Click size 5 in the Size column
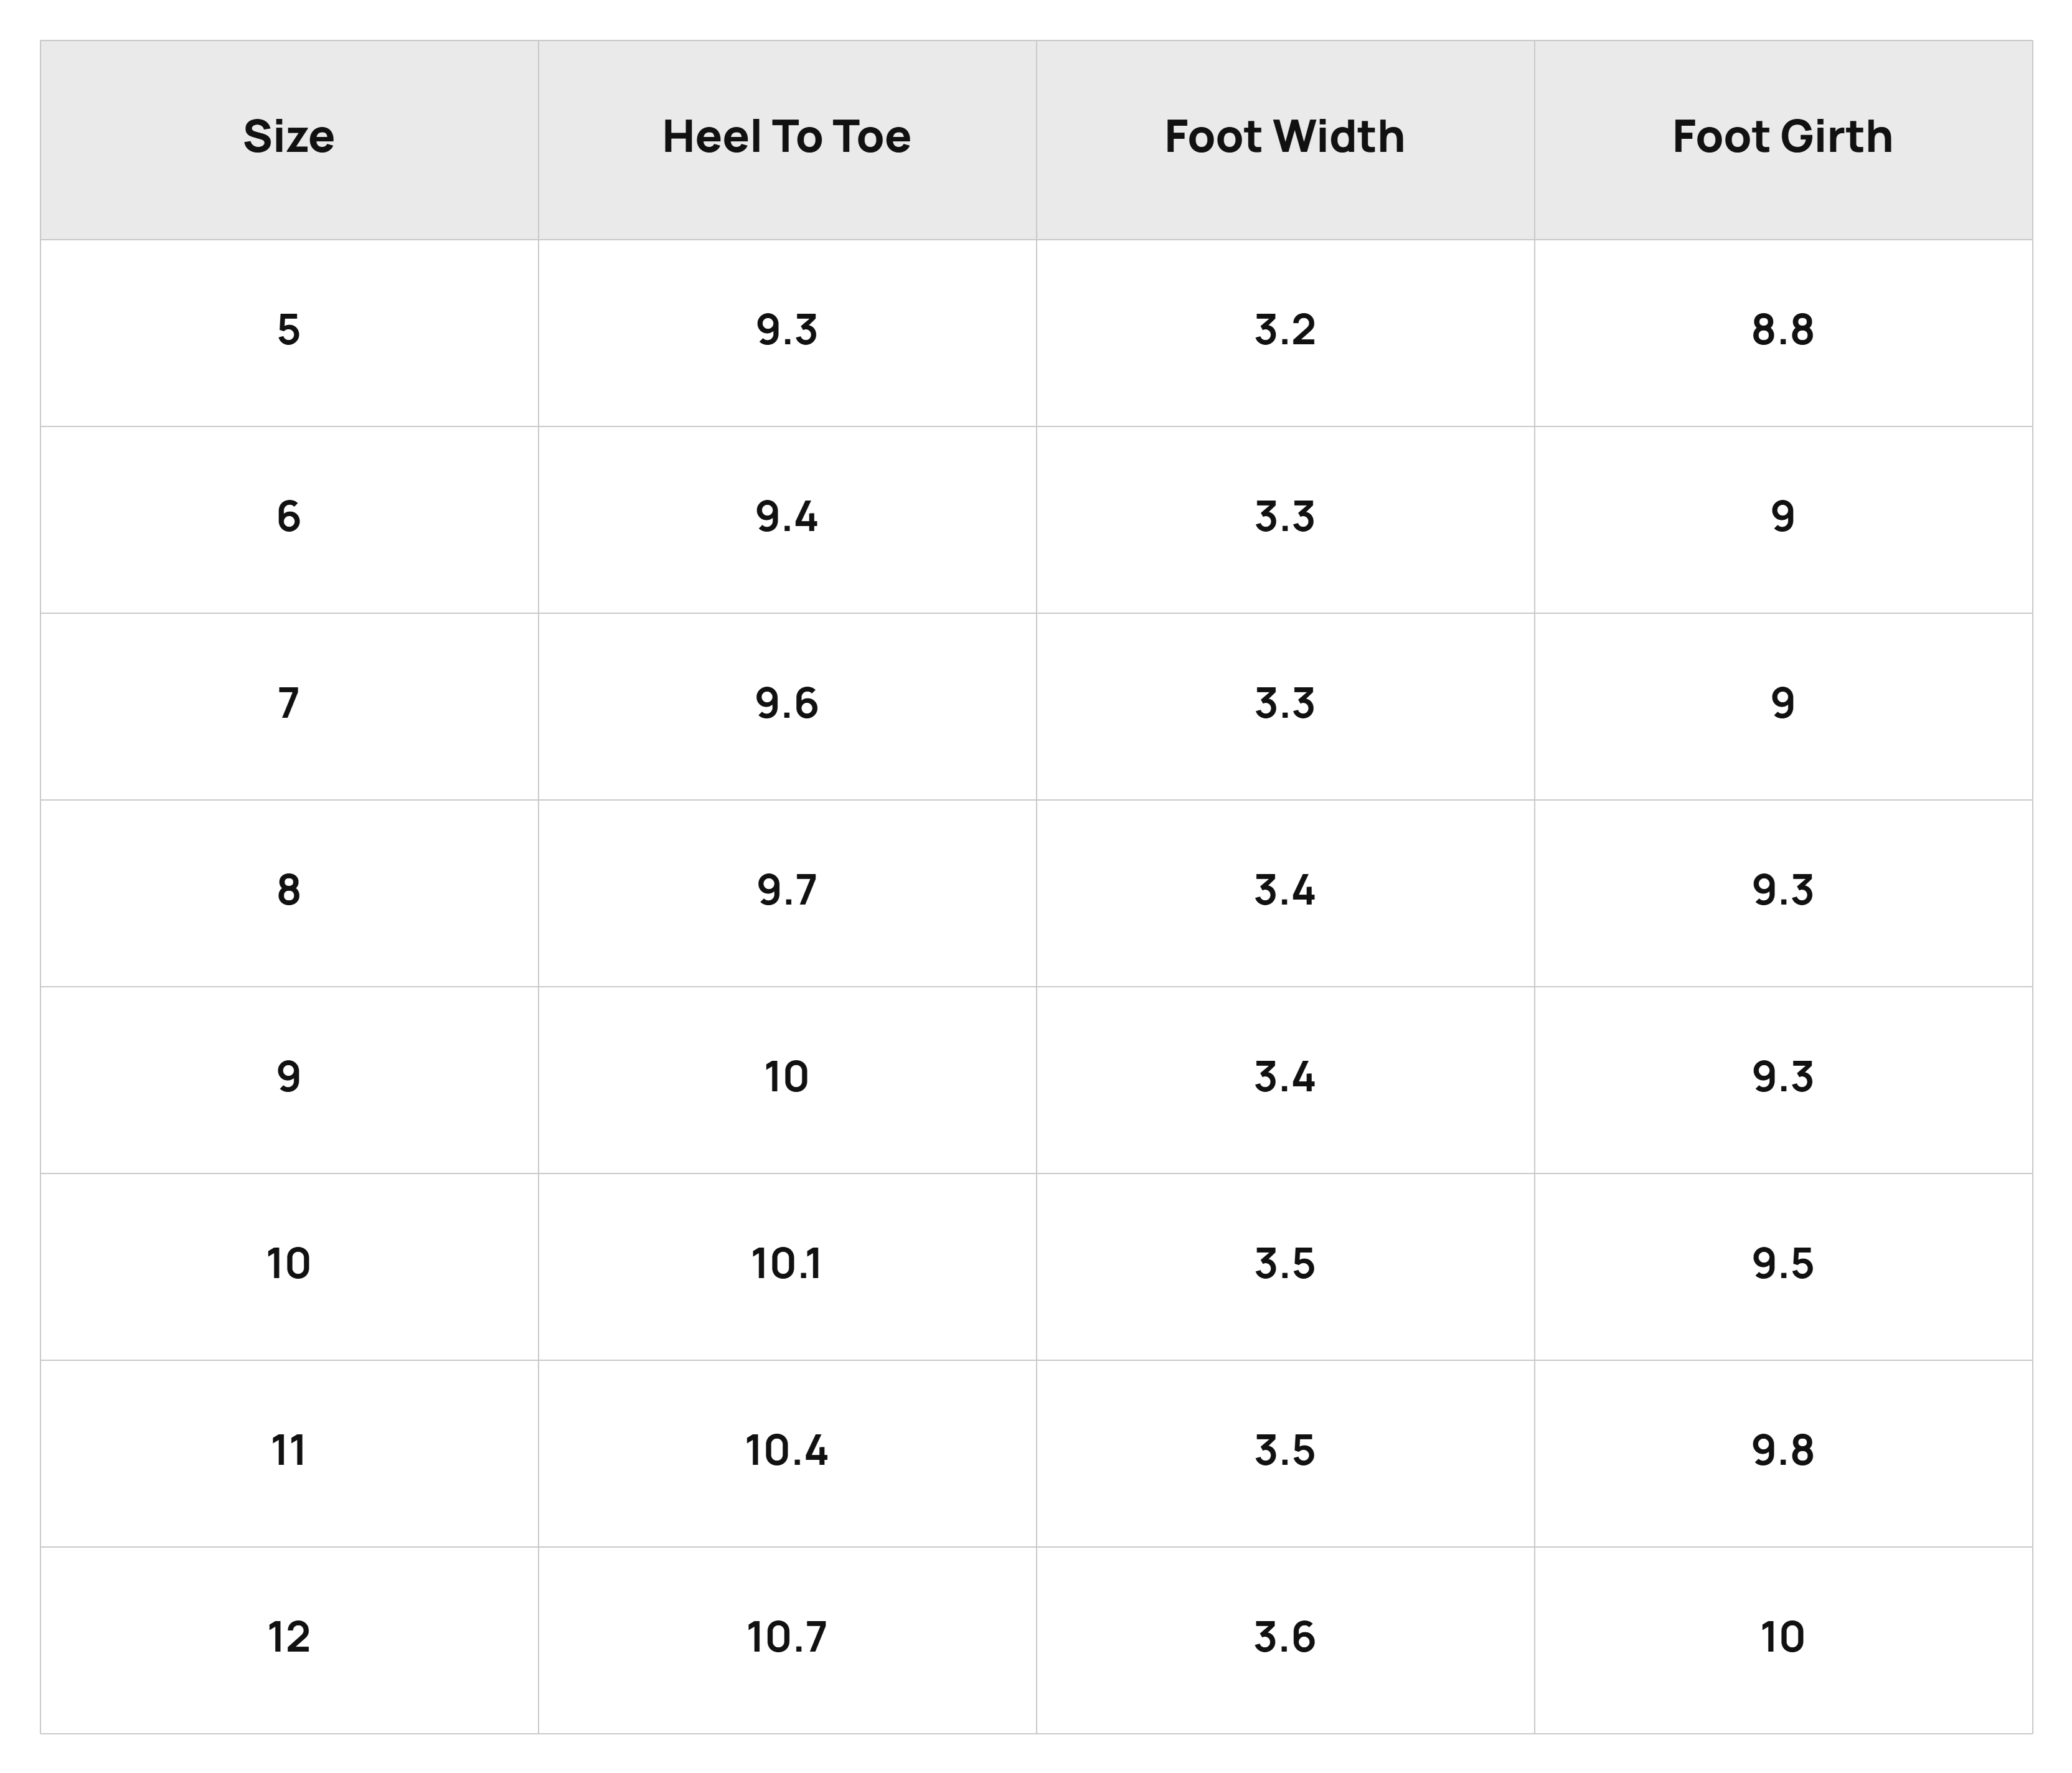This screenshot has height=1773, width=2072. (x=288, y=330)
